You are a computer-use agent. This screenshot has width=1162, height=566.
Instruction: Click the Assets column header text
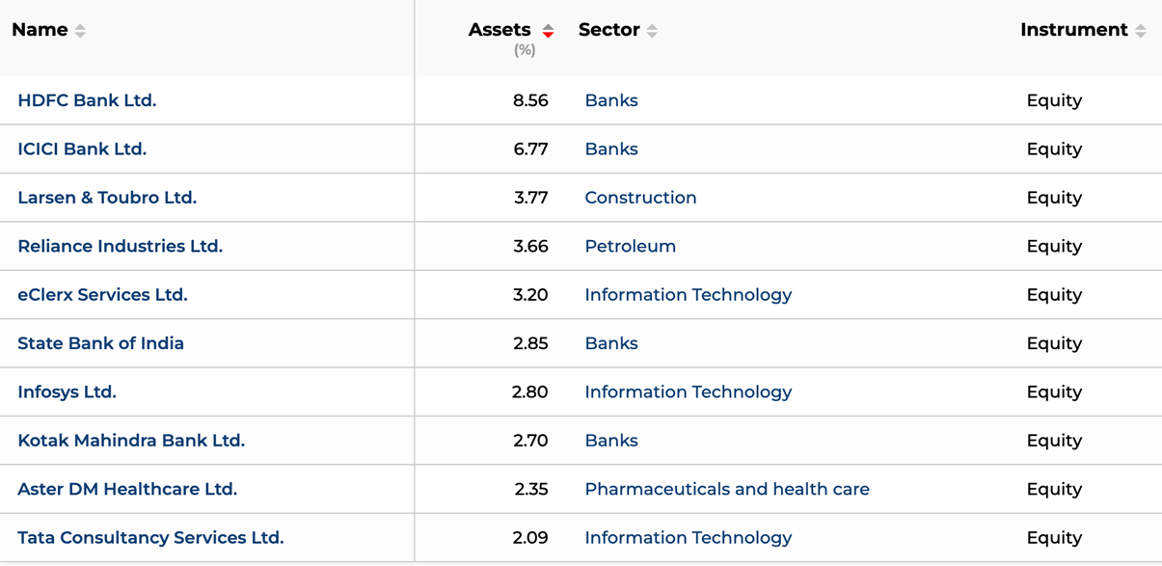coord(499,30)
